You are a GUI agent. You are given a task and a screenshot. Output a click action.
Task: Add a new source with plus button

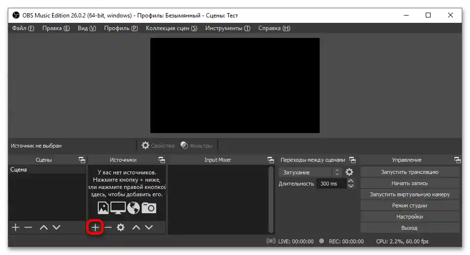95,227
